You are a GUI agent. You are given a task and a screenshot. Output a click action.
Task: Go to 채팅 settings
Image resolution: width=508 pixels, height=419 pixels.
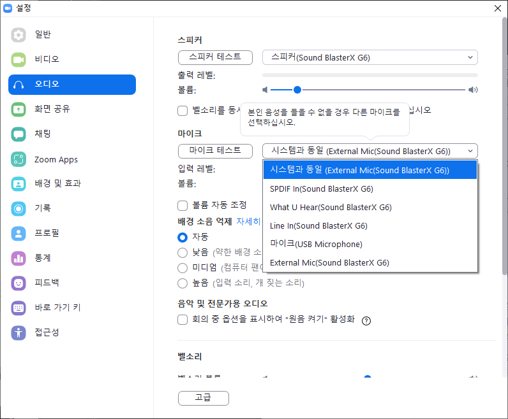72,134
